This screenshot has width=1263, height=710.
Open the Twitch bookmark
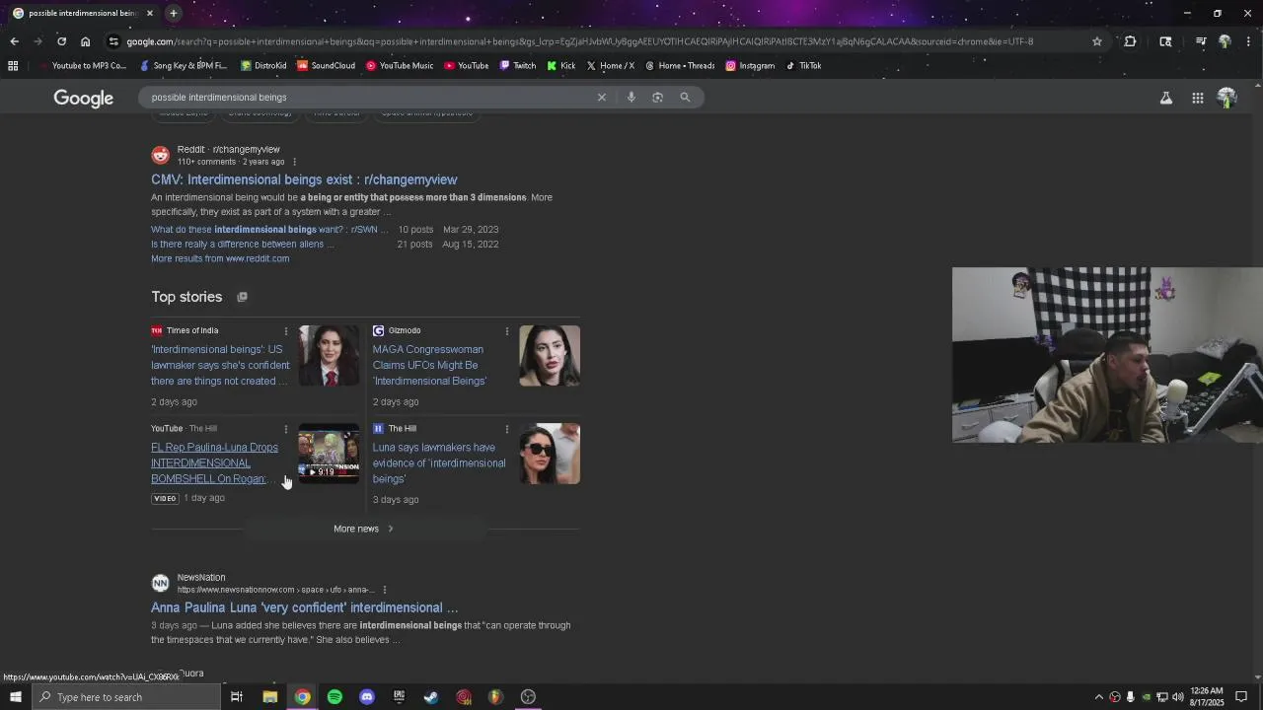pyautogui.click(x=518, y=66)
